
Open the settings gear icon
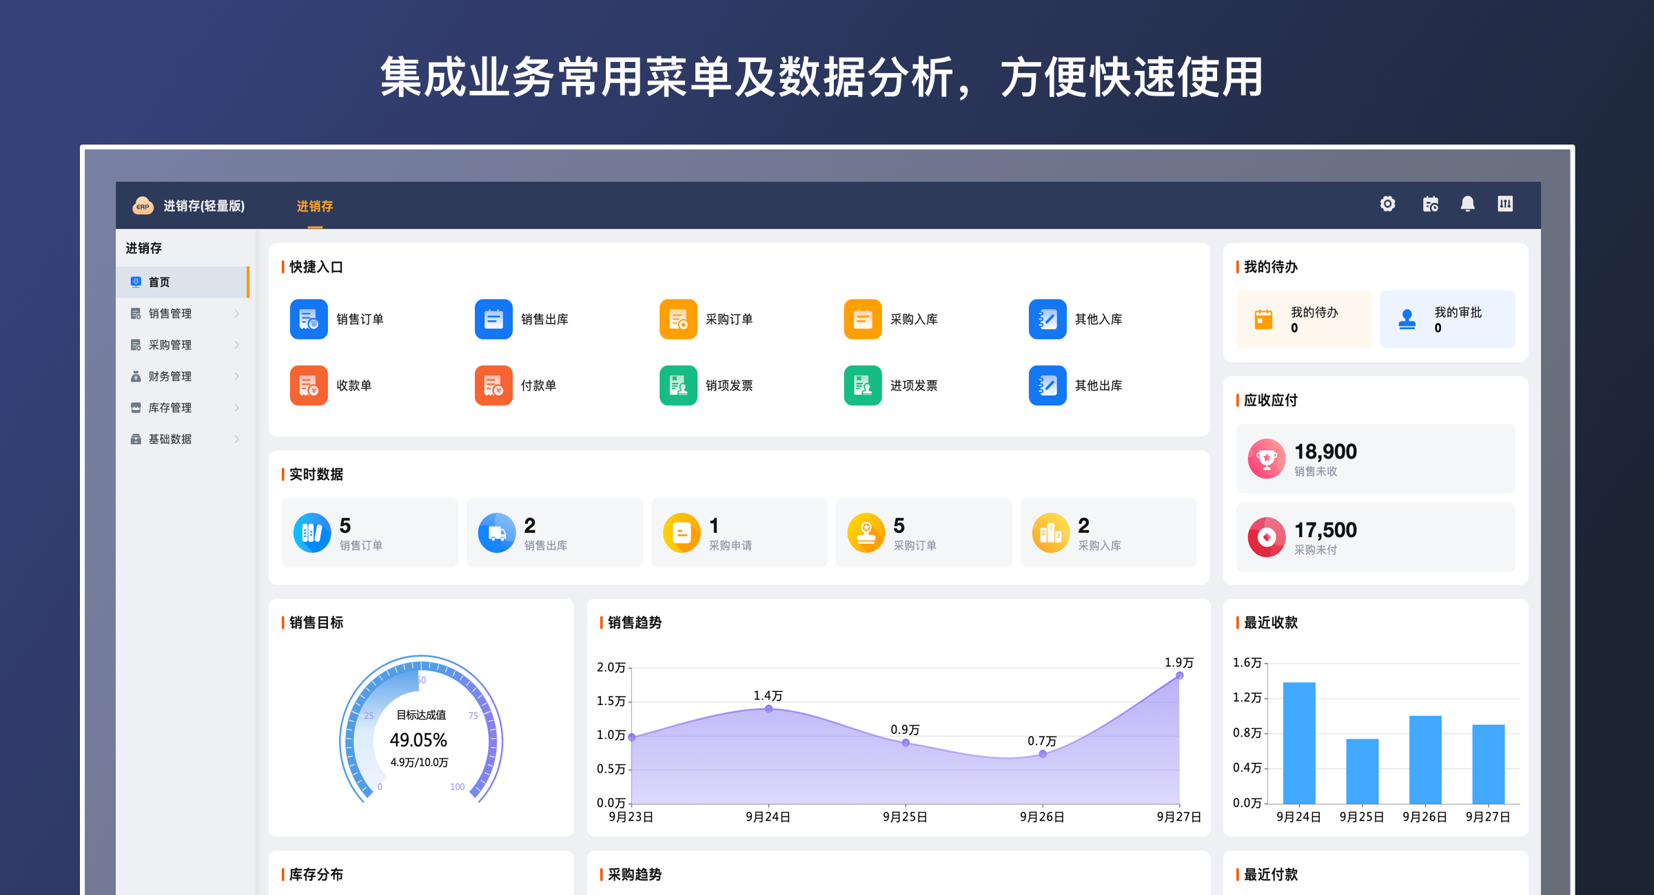click(x=1388, y=204)
